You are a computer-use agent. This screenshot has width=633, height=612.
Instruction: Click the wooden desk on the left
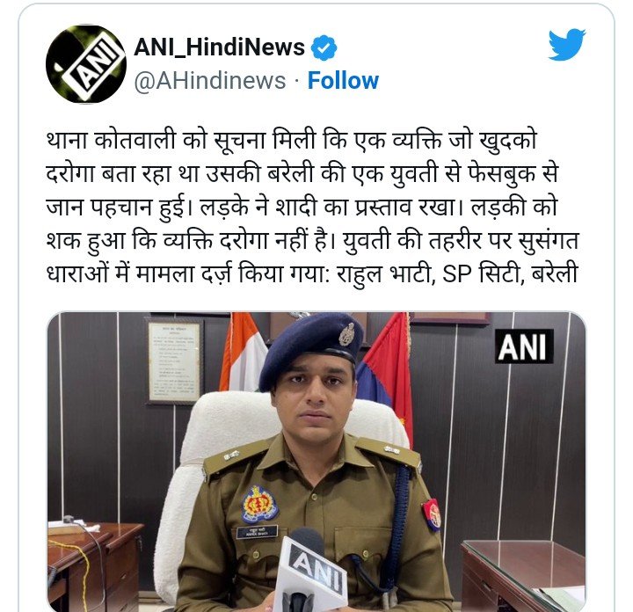point(94,566)
